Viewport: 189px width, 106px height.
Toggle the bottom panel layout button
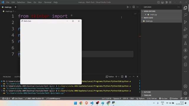point(162,2)
